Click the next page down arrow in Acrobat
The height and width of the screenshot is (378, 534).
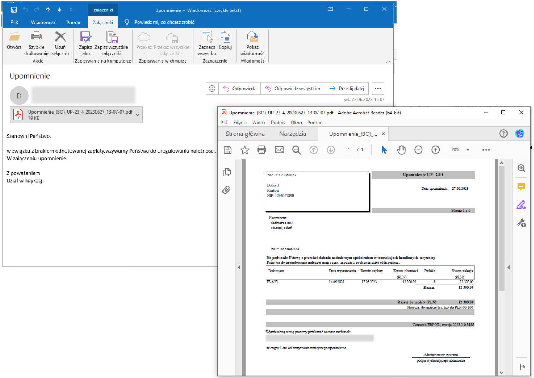pos(331,150)
